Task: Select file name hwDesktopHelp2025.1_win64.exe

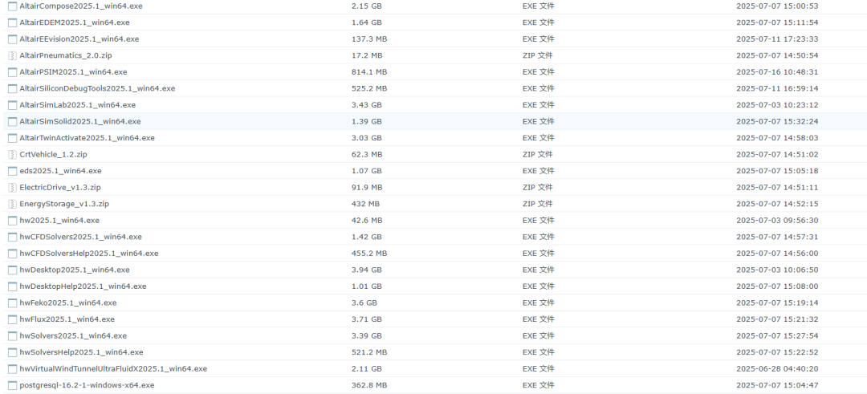Action: pos(83,286)
